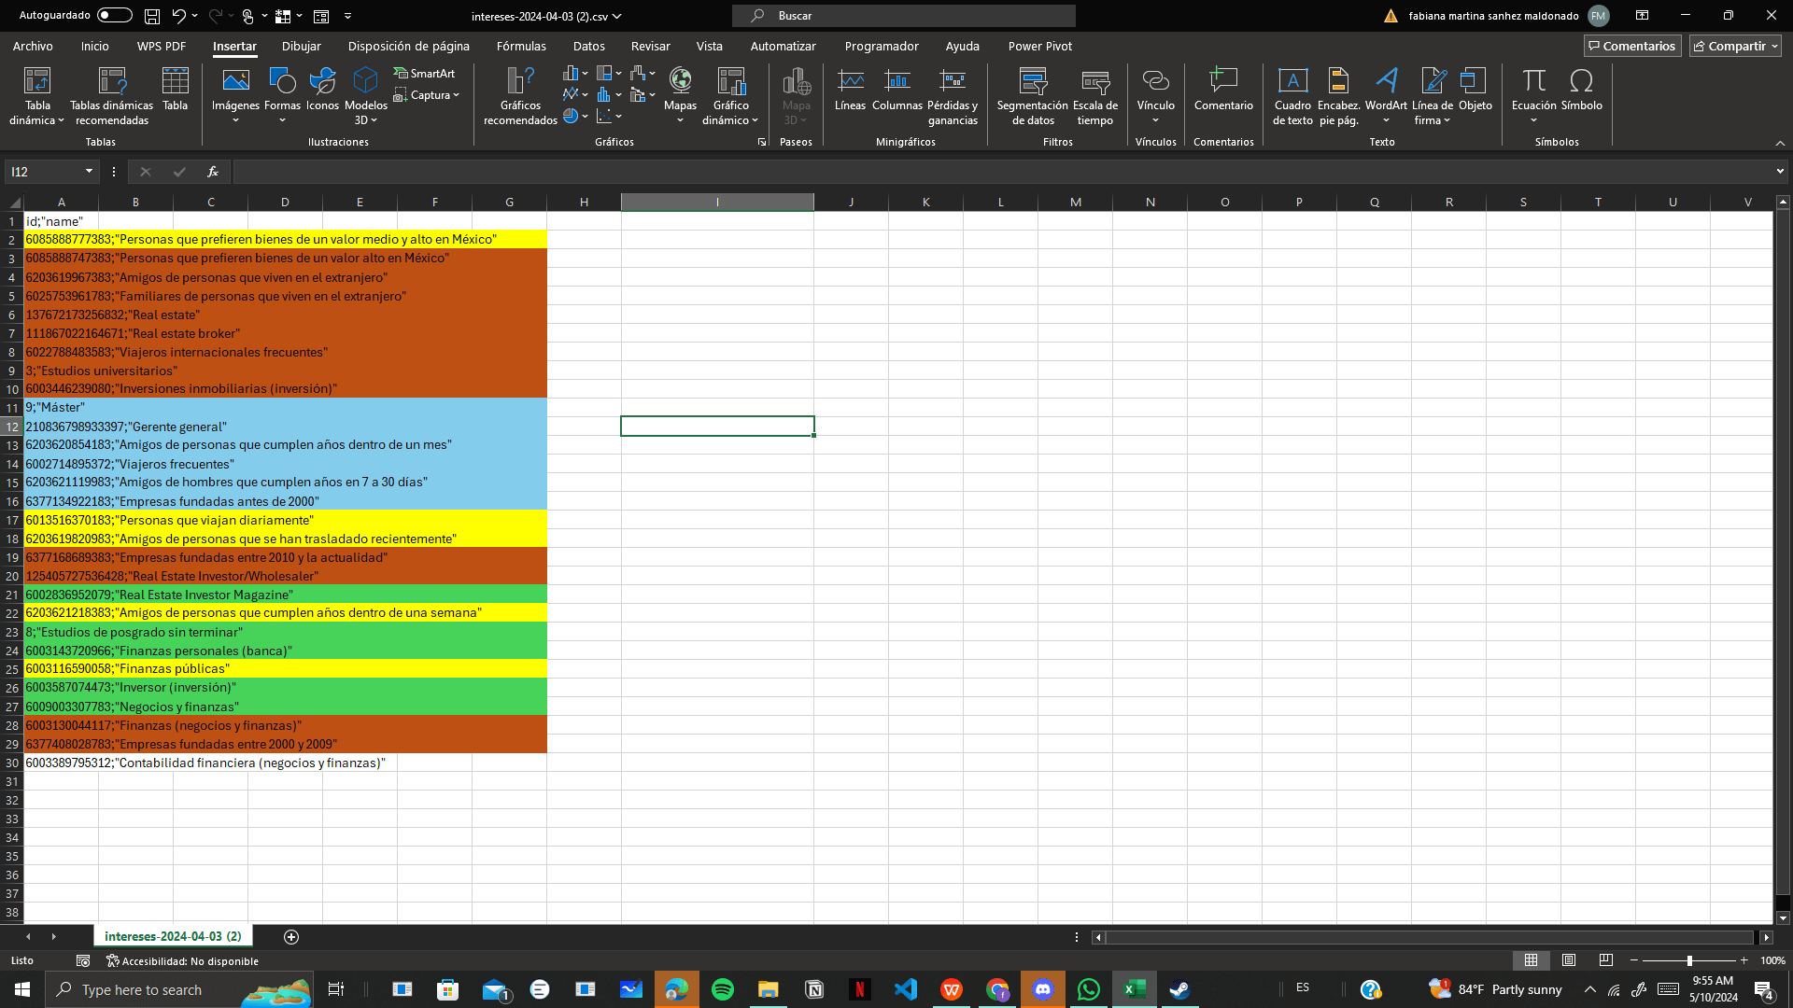Open the Datos ribbon tab

(x=588, y=46)
